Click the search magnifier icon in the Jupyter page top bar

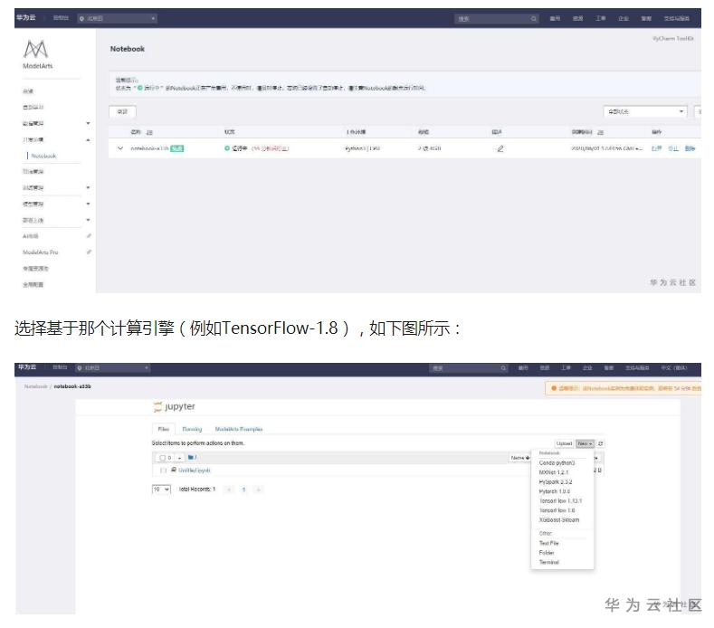pos(503,368)
